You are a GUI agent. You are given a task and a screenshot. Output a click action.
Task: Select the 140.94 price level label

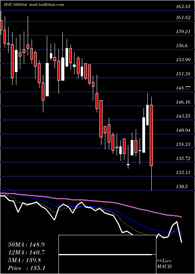click(183, 130)
